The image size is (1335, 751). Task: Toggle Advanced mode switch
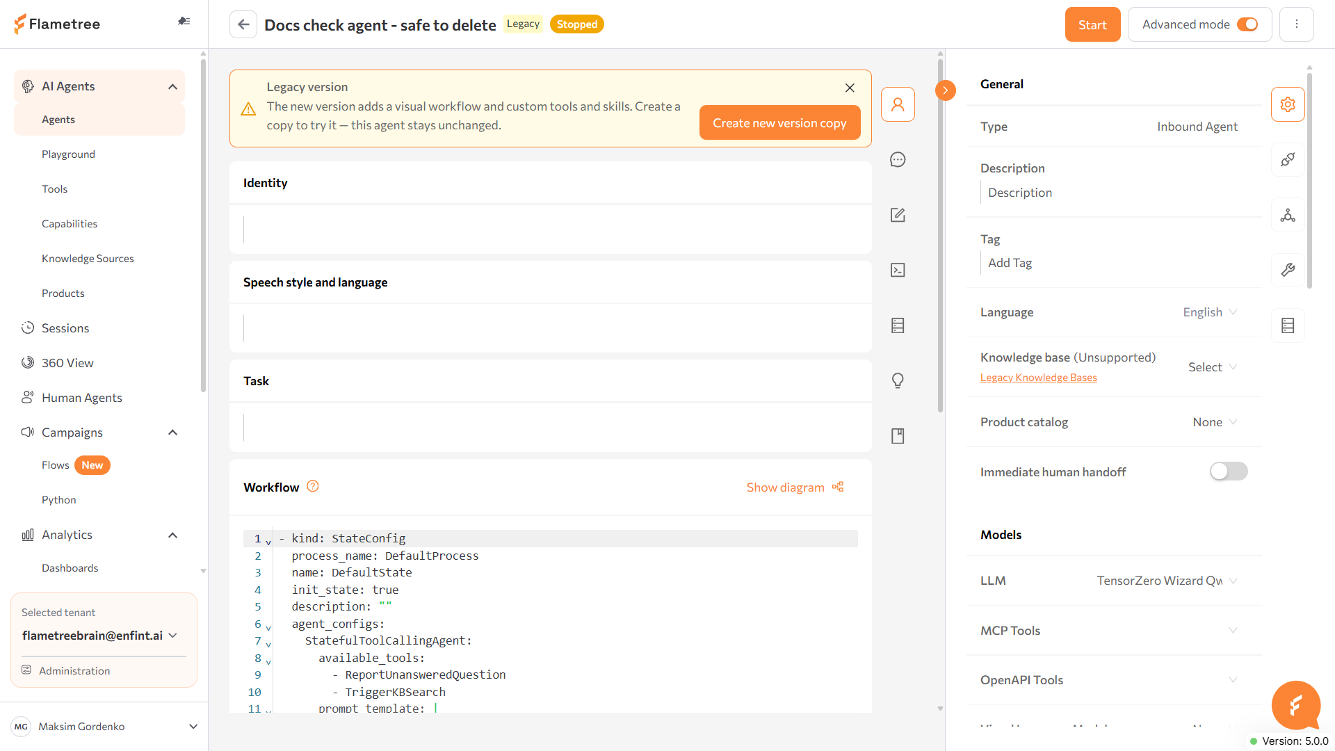(1247, 24)
